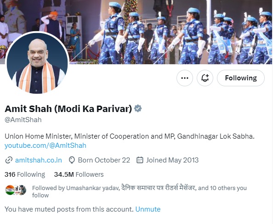Click the calendar joined-date icon
The image size is (273, 224).
140,160
